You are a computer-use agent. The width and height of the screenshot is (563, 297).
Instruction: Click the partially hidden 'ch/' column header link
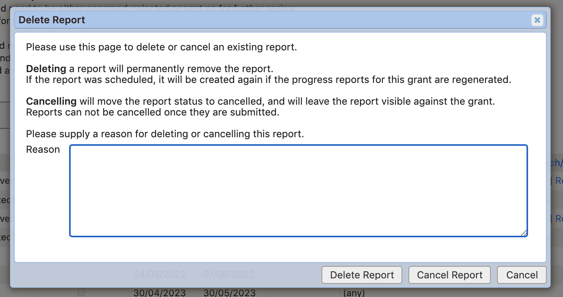(x=554, y=163)
